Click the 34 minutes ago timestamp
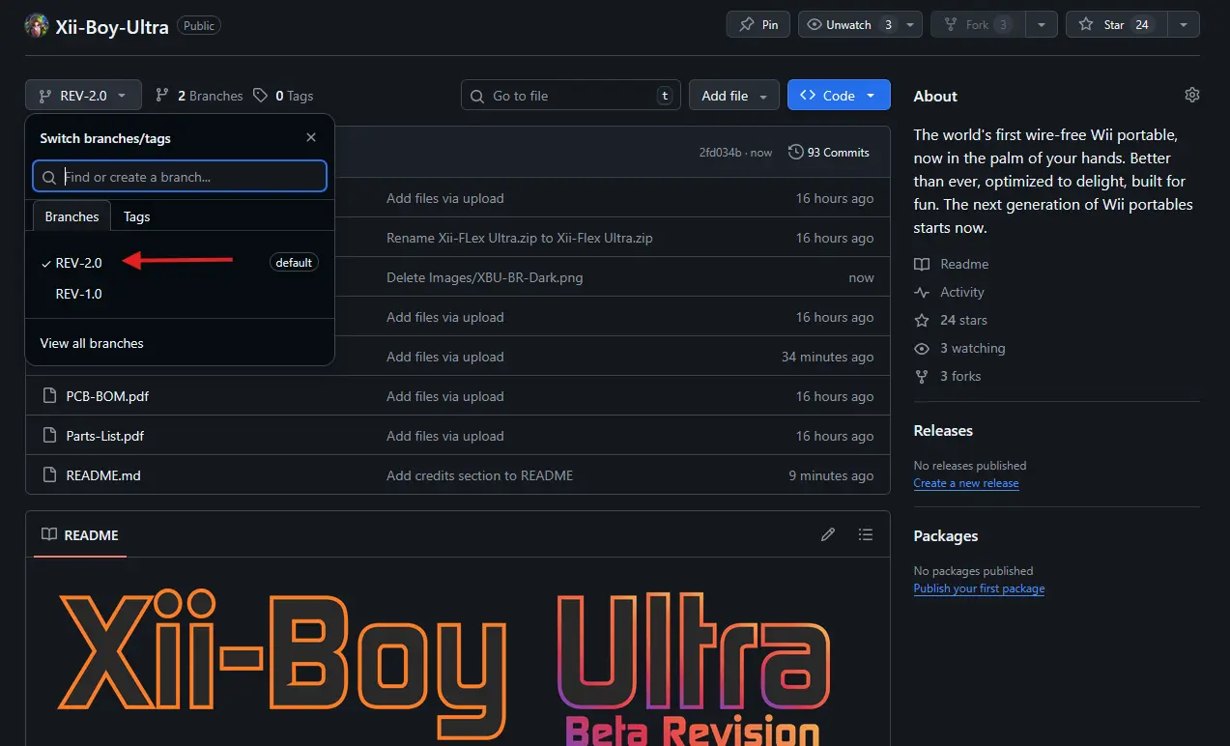Screen dimensions: 1230x746 [827, 357]
